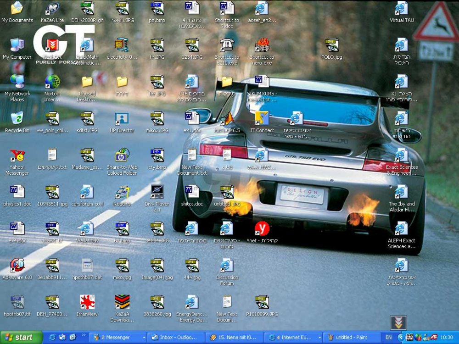Select the FlashGet desktop icon
459x344 pixels.
(52, 45)
